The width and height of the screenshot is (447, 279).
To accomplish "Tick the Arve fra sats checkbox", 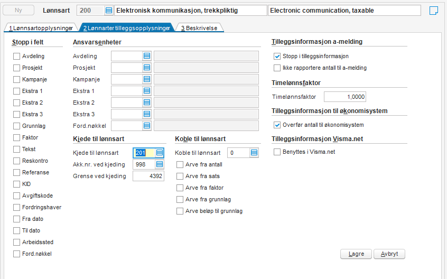I will click(180, 176).
